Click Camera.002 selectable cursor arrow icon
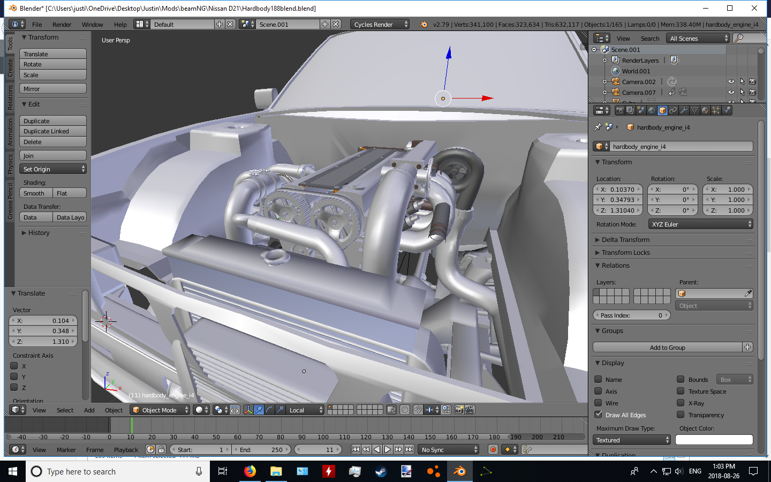 point(742,81)
